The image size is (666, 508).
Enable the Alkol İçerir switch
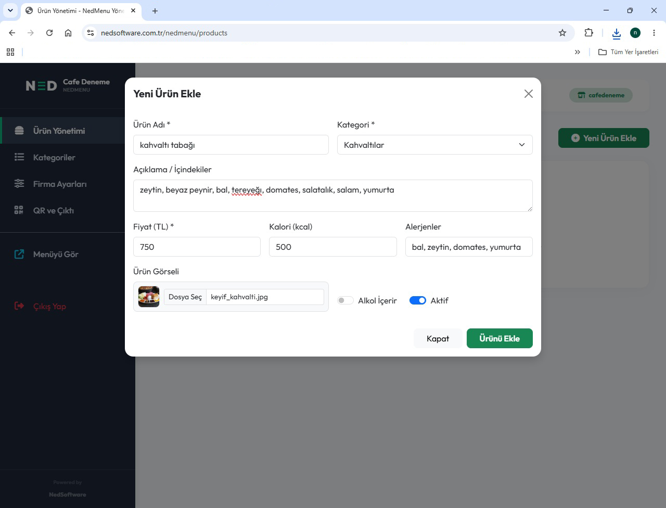tap(345, 300)
